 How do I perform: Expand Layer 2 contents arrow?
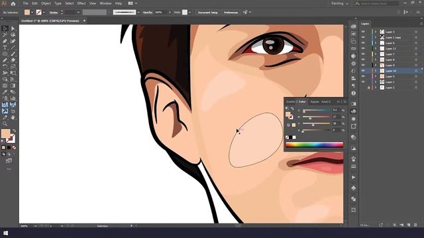click(376, 88)
